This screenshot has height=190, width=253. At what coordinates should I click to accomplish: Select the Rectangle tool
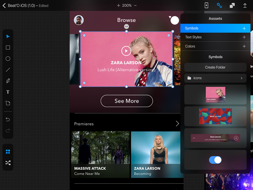click(x=8, y=48)
